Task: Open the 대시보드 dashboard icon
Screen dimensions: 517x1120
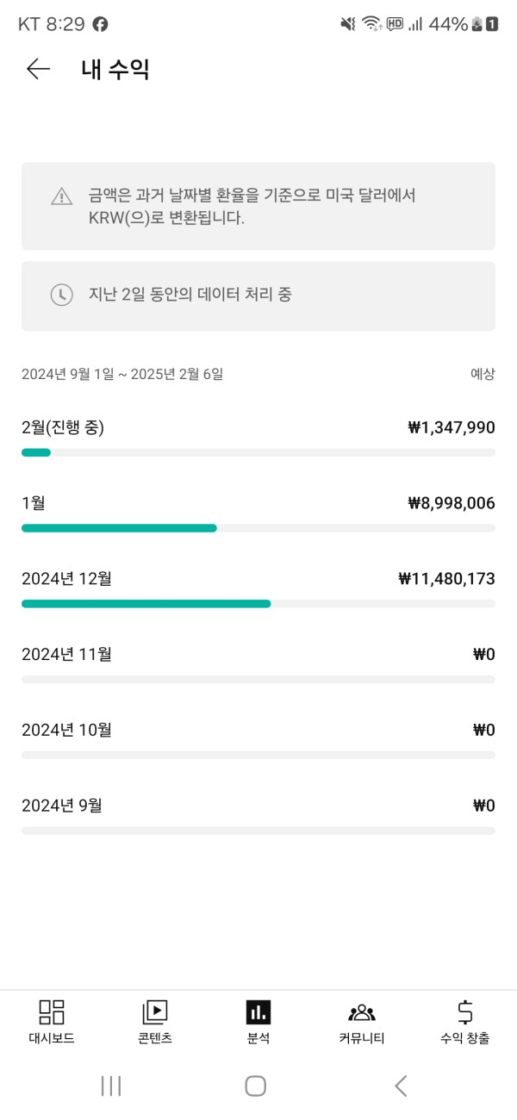Action: pyautogui.click(x=52, y=1012)
